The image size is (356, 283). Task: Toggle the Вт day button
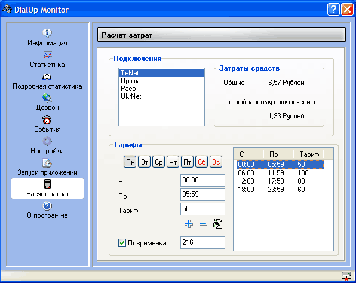pyautogui.click(x=145, y=162)
